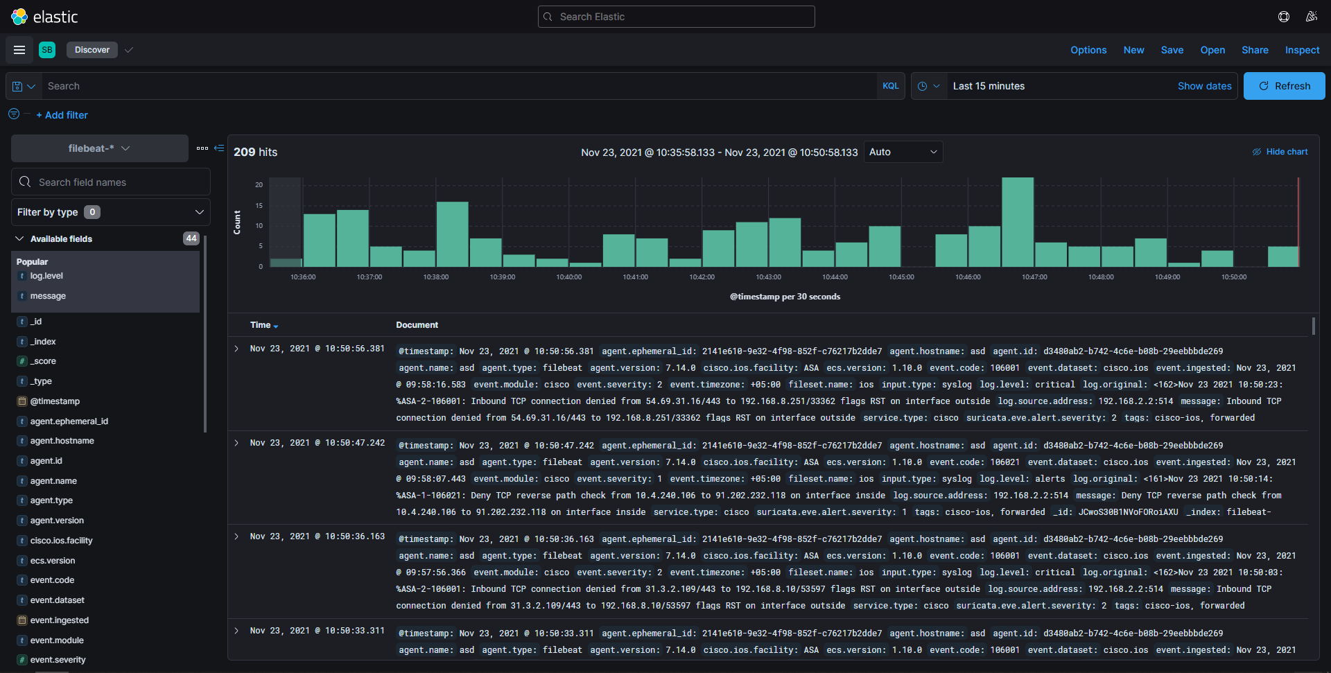Click Save in the top menu

1172,50
